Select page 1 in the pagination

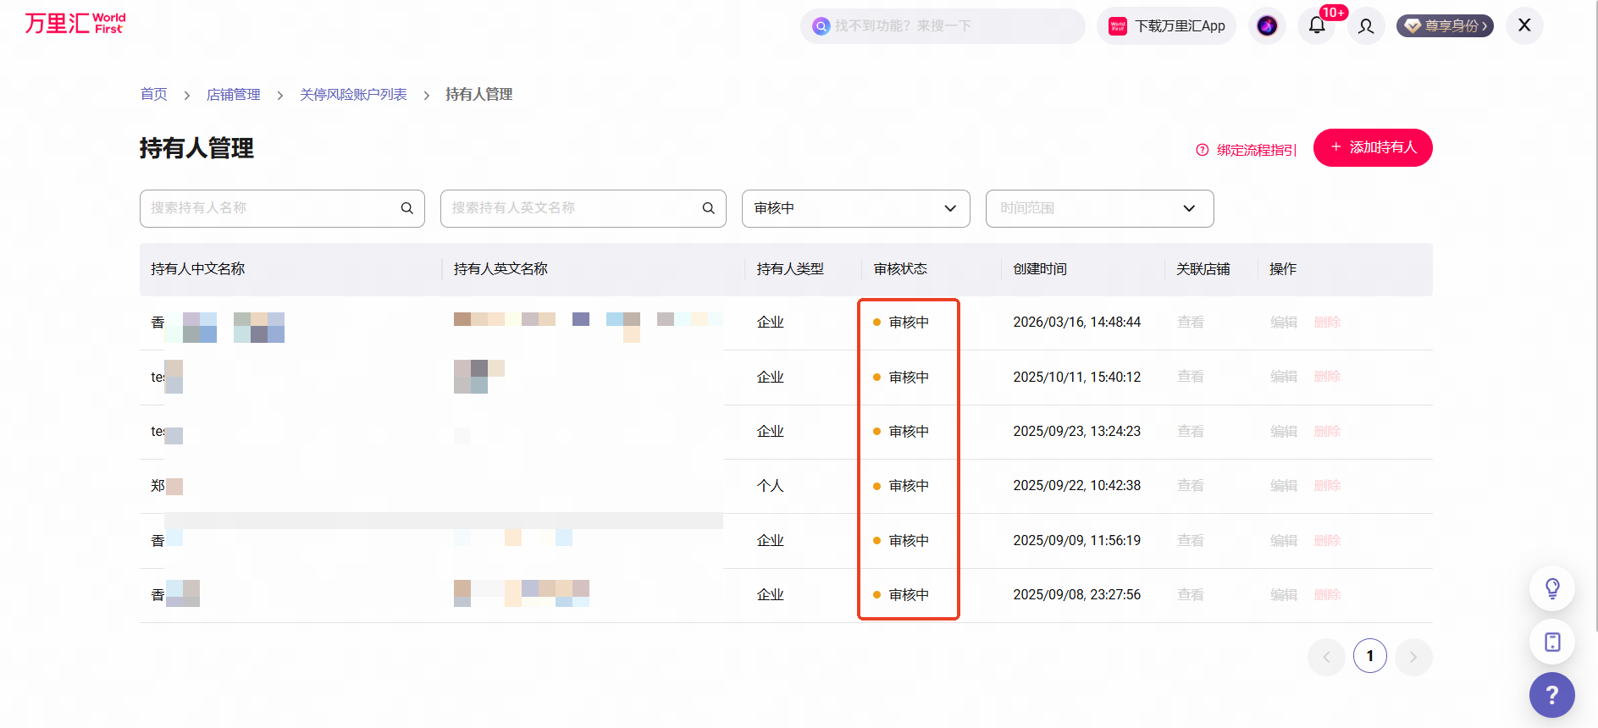pyautogui.click(x=1370, y=656)
